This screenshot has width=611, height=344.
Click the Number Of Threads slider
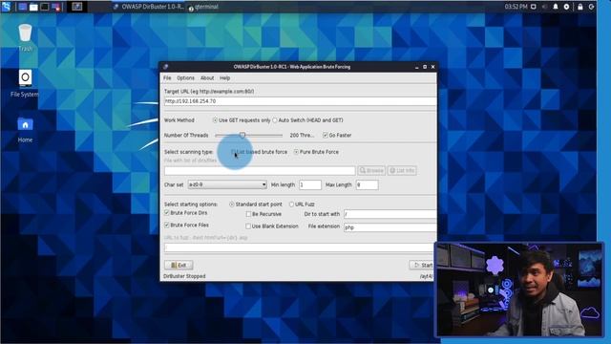point(248,136)
